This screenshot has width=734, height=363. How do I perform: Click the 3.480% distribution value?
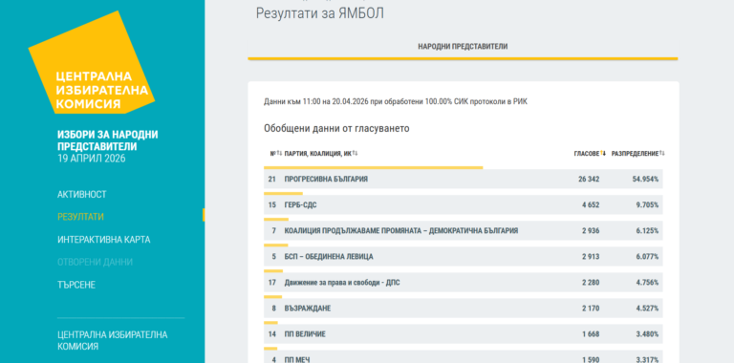click(x=648, y=334)
